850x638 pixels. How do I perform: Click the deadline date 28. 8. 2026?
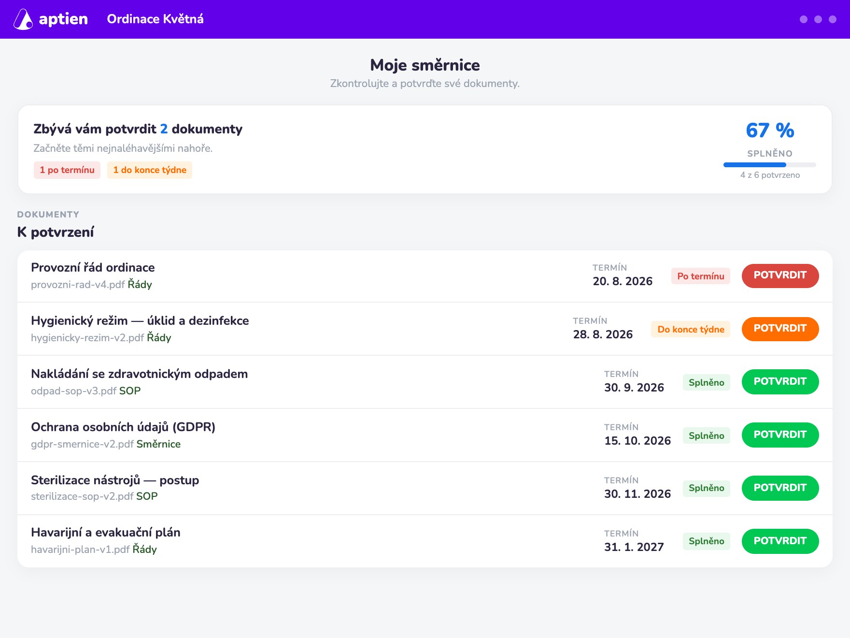point(603,334)
